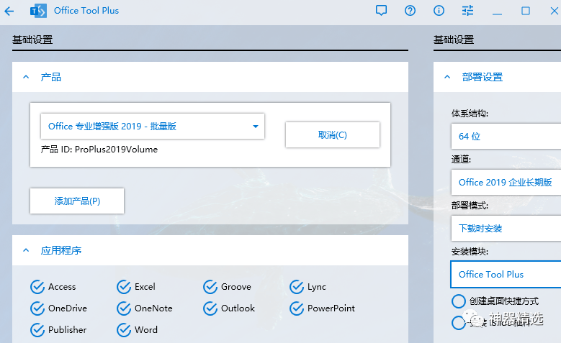561x343 pixels.
Task: Open the 安装模块 Office Tool Plus dropdown
Action: [506, 274]
